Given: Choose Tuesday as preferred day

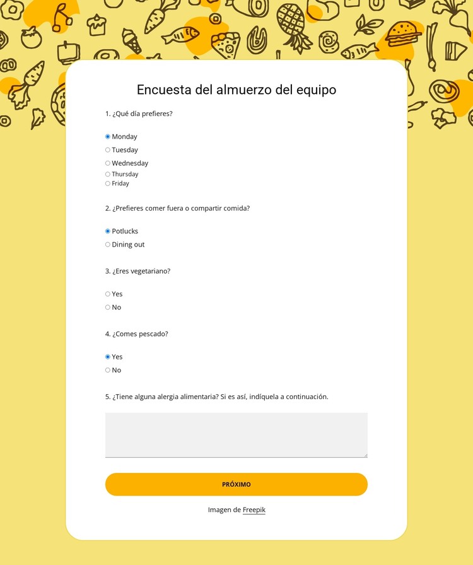Looking at the screenshot, I should point(108,150).
